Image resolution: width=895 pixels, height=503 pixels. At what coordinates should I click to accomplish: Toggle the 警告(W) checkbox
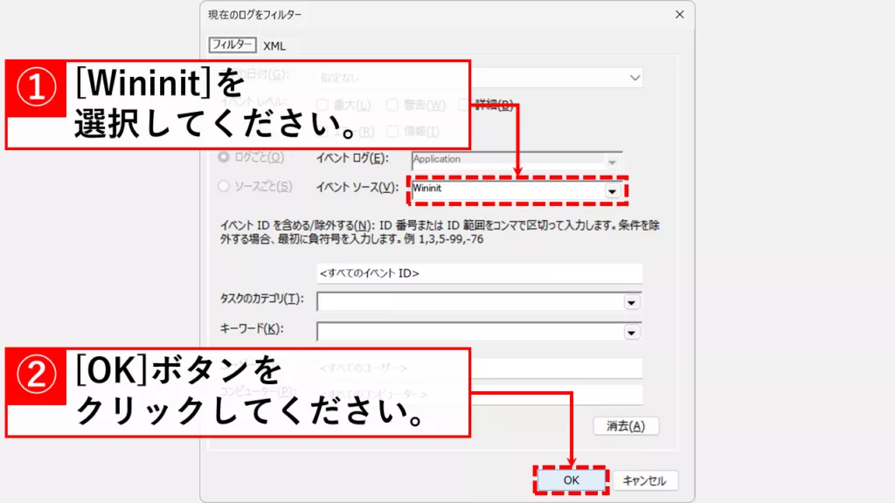coord(392,105)
